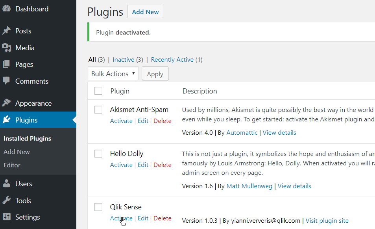Click the Add New button beside Plugins
This screenshot has height=229, width=375.
[x=146, y=12]
